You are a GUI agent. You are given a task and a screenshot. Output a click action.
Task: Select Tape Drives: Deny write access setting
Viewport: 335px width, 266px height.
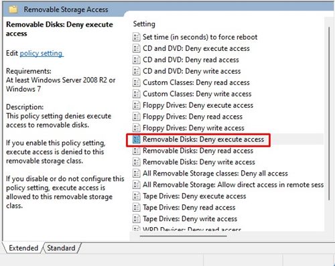point(190,218)
